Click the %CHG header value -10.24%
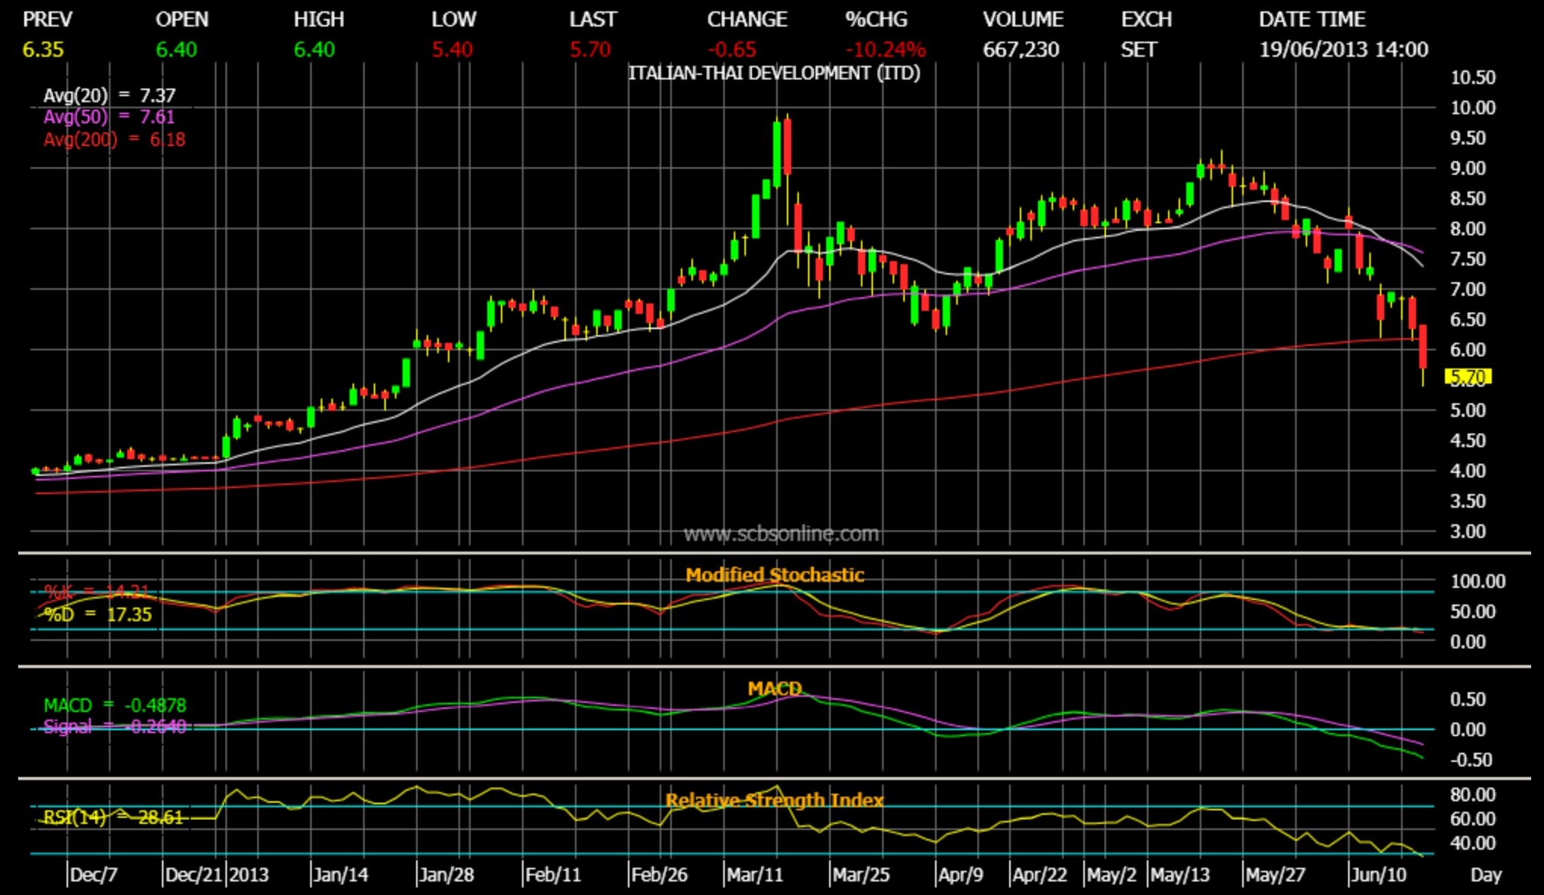This screenshot has height=895, width=1544. click(885, 50)
